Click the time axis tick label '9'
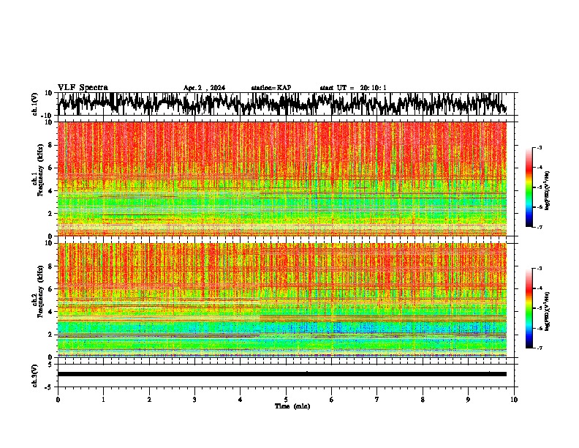This screenshot has height=448, width=579. [x=468, y=400]
